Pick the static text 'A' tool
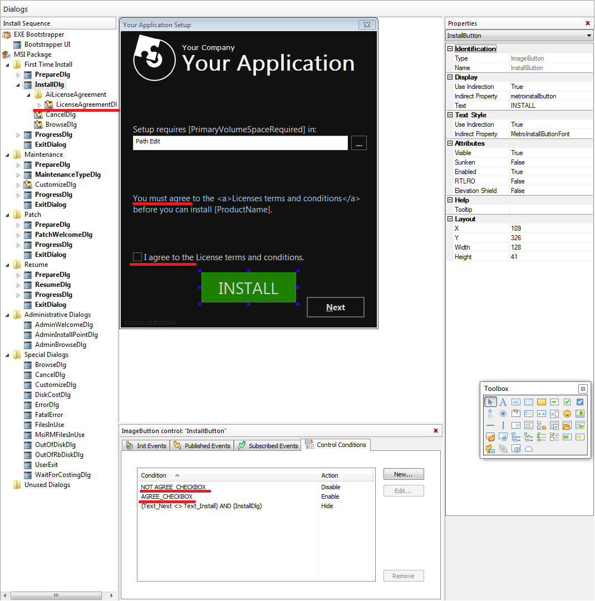This screenshot has height=601, width=595. click(503, 402)
